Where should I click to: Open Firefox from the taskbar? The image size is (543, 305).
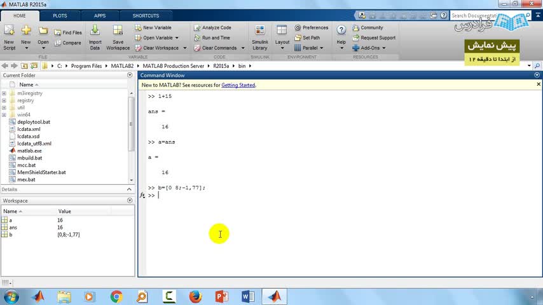point(195,297)
